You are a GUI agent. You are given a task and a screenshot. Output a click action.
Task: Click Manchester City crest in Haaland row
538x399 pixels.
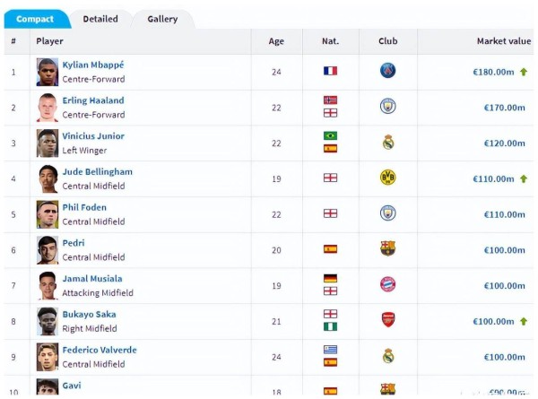[387, 107]
